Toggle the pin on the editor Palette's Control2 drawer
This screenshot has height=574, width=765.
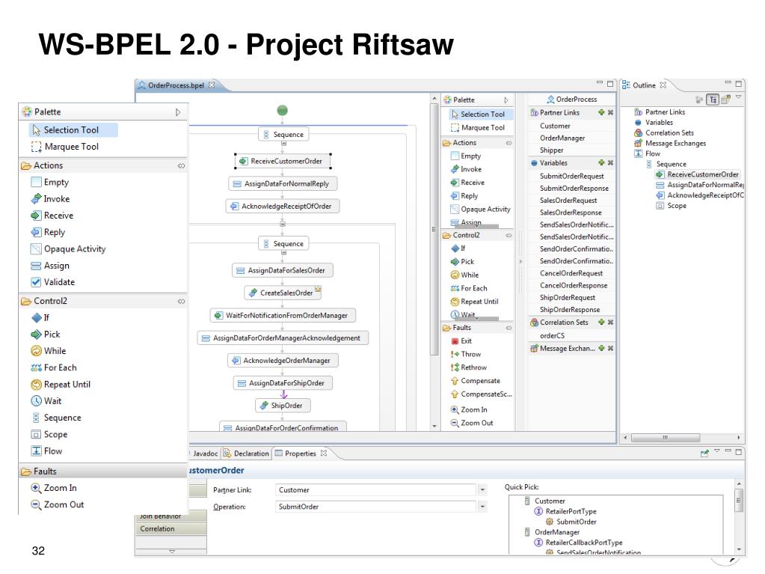509,235
